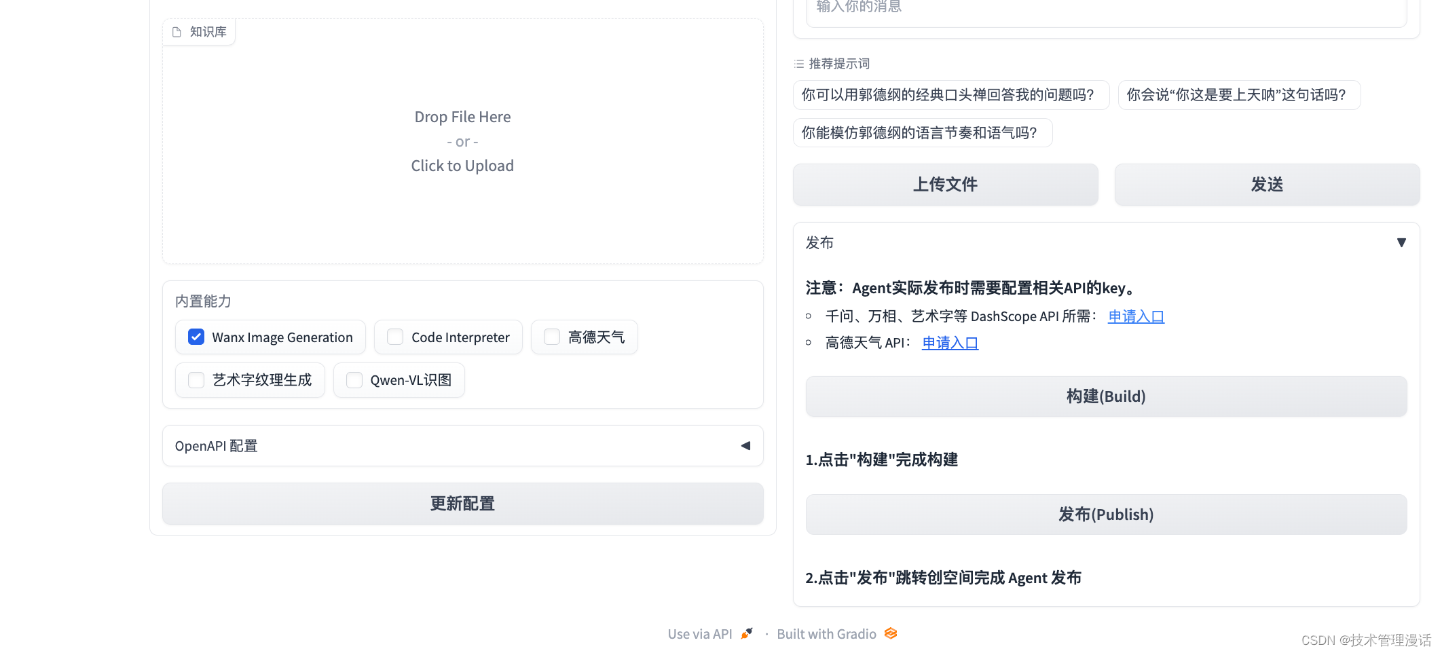Uncheck Wanx Image Generation
This screenshot has width=1442, height=653.
[x=196, y=337]
